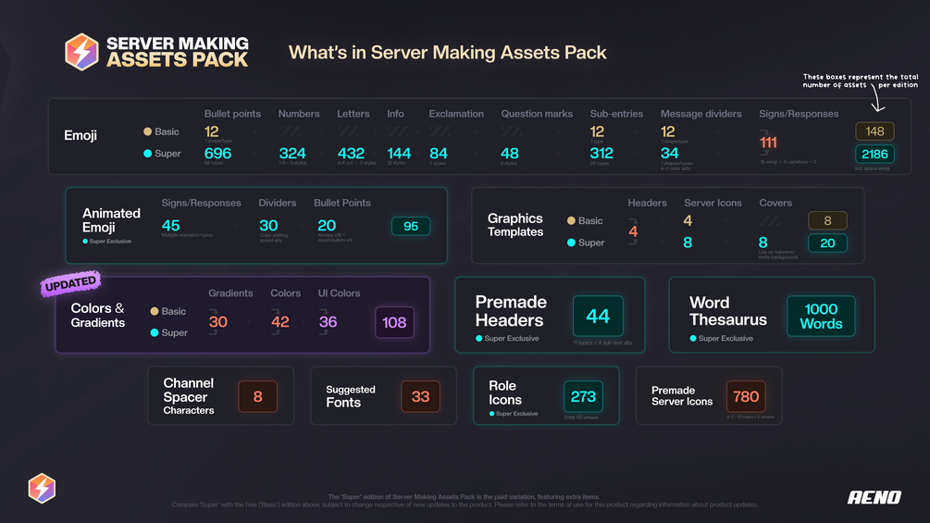Screen dimensions: 930x523
Task: Click the Colors value 42
Action: [280, 322]
